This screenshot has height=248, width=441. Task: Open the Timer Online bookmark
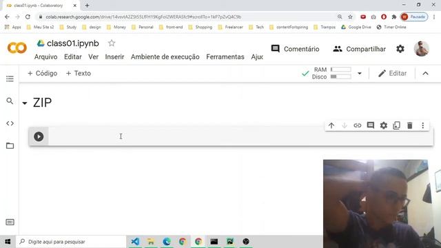click(x=391, y=28)
